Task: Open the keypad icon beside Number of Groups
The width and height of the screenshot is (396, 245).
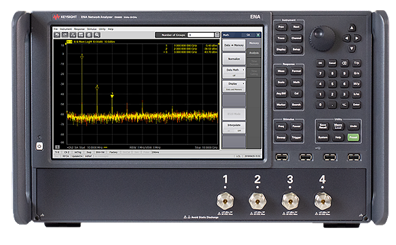Action: [217, 35]
